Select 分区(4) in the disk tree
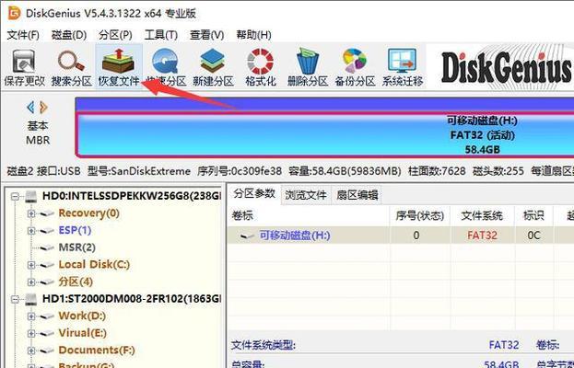Image resolution: width=574 pixels, height=368 pixels. (x=76, y=282)
